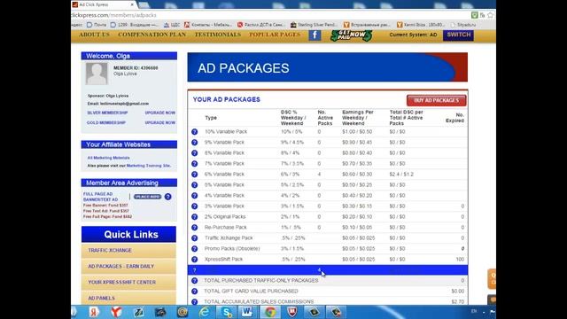The image size is (567, 319).
Task: Open Internet Explorer from the taskbar
Action: tap(205, 312)
